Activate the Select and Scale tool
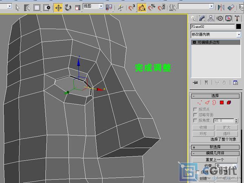 (x=77, y=8)
